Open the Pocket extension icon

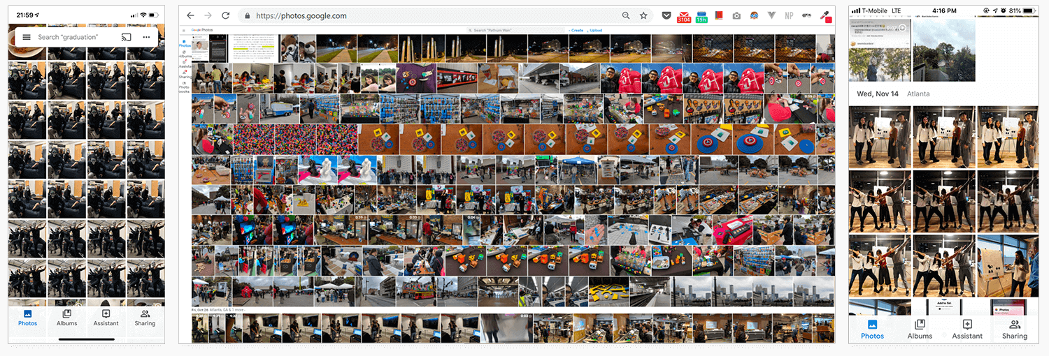click(666, 15)
